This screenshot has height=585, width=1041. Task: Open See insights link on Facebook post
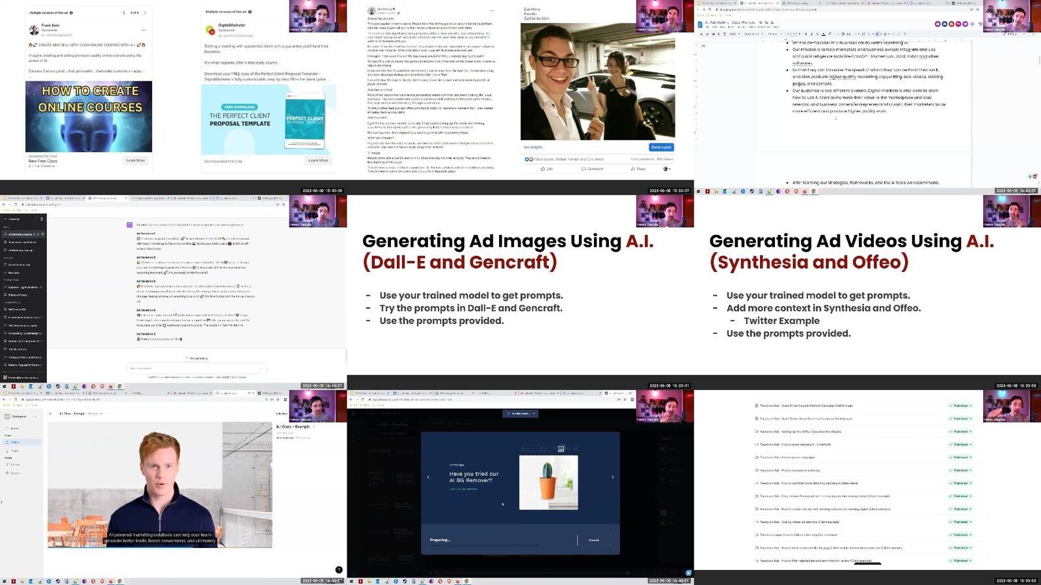533,148
